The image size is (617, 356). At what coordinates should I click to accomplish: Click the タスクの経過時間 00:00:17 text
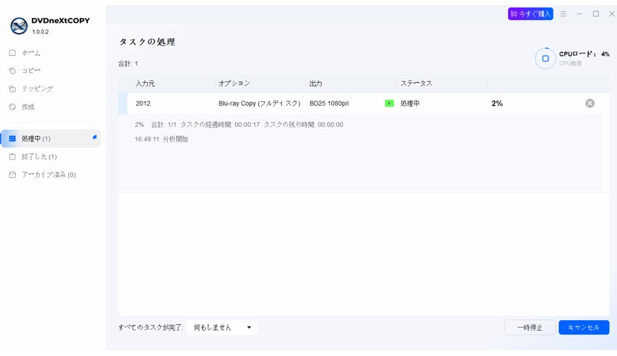point(220,124)
